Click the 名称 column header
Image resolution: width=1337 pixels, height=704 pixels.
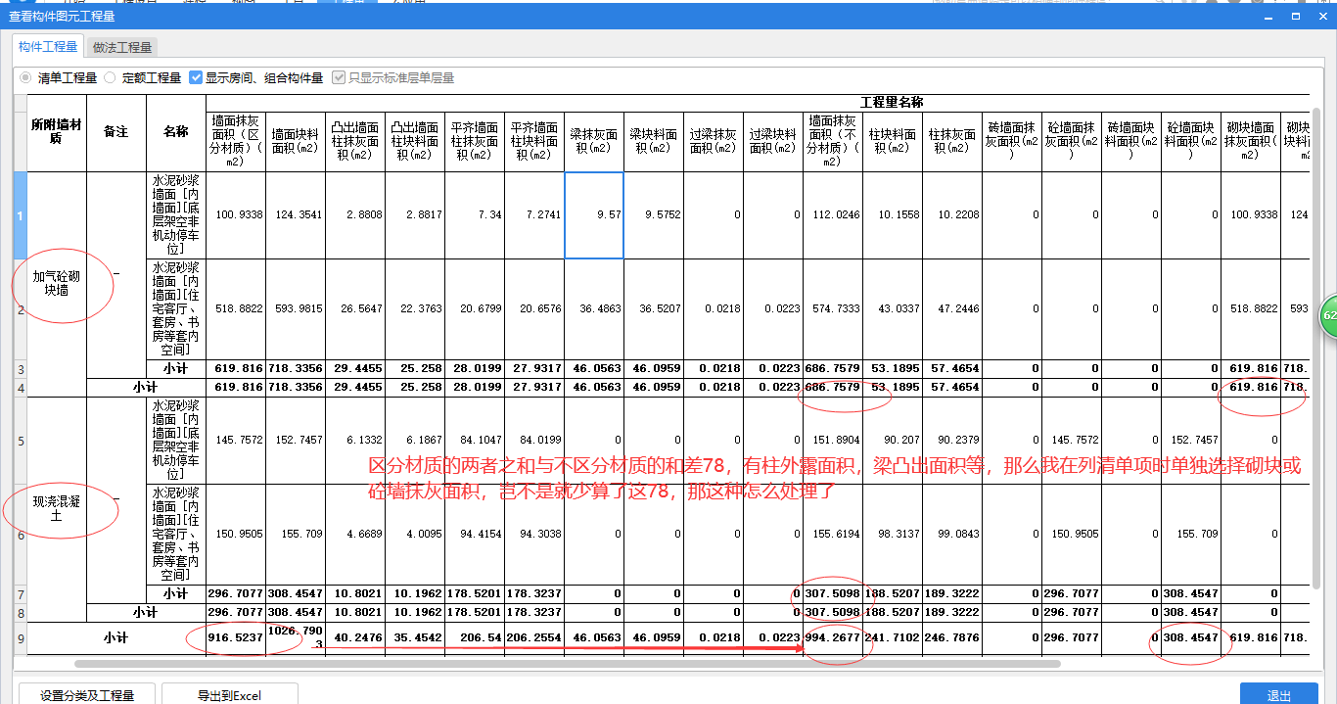click(176, 132)
